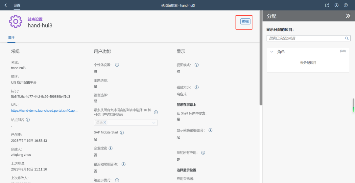Screen dimensions: 355x183
Task: Show info for 我的所有应用
Action: (203, 153)
